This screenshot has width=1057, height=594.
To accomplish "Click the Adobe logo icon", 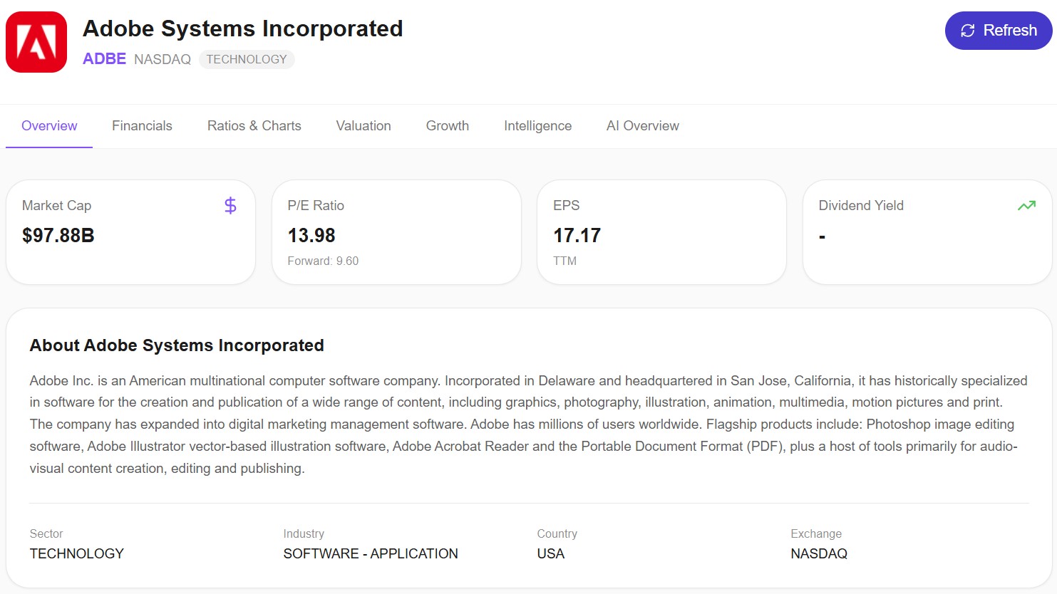I will pos(36,42).
